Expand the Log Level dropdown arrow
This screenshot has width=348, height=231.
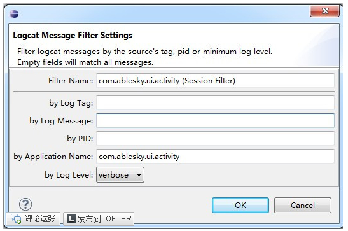(139, 175)
